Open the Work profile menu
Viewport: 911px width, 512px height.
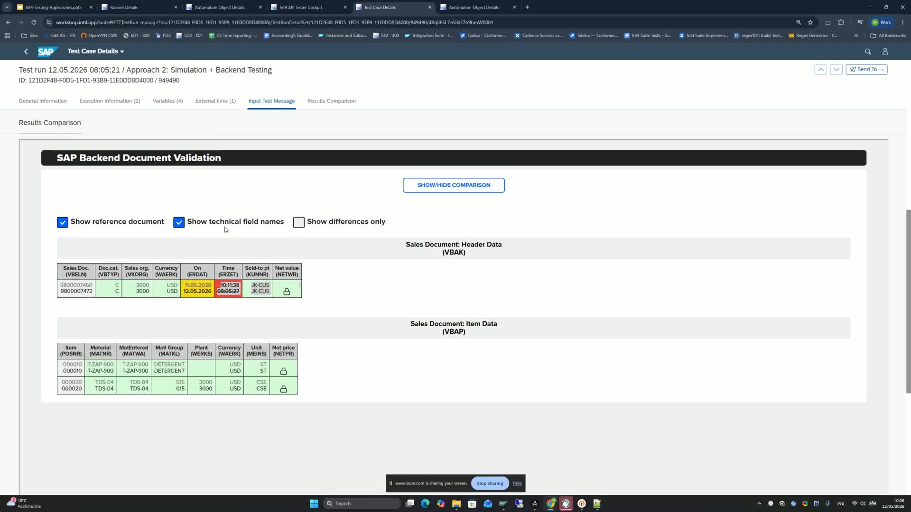pos(882,22)
